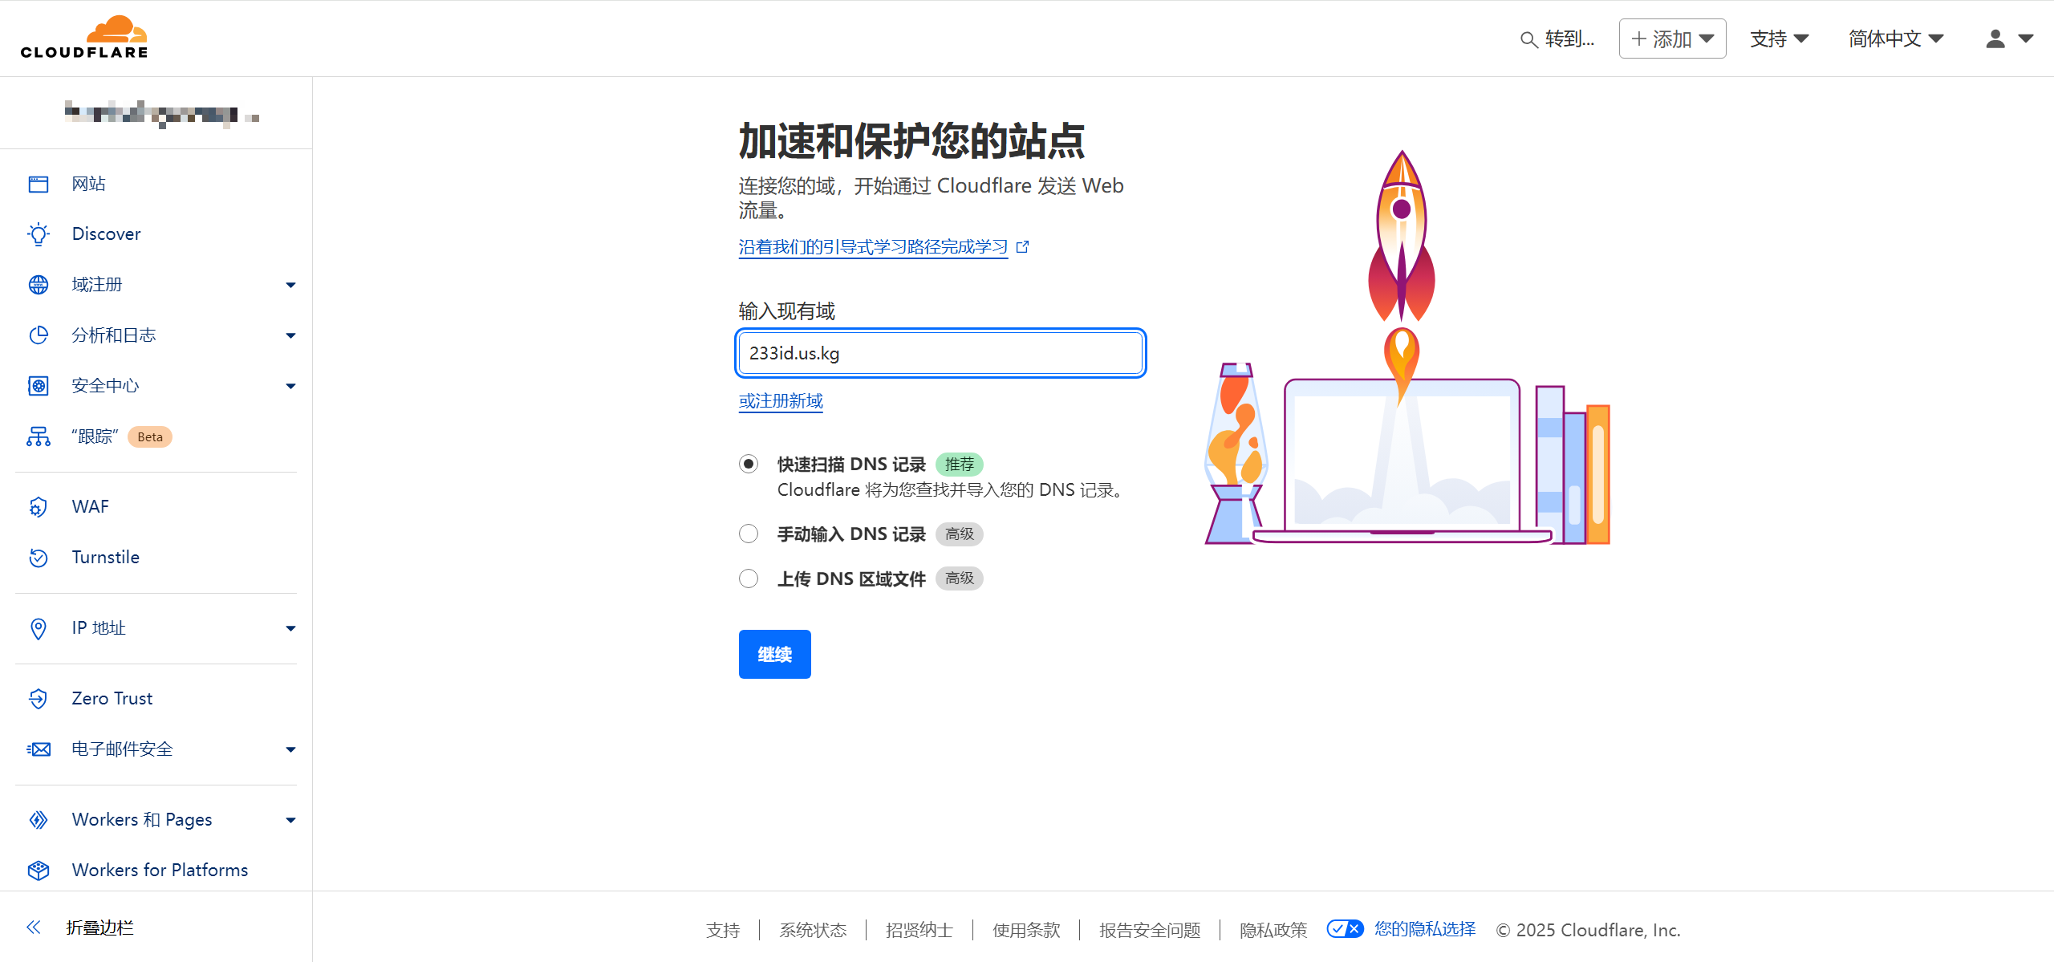Open the user account dropdown arrow
Image resolution: width=2054 pixels, height=962 pixels.
[x=2026, y=39]
